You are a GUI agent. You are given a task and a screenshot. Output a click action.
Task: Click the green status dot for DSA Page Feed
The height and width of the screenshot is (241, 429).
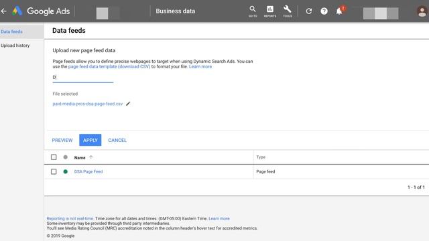[x=66, y=171]
